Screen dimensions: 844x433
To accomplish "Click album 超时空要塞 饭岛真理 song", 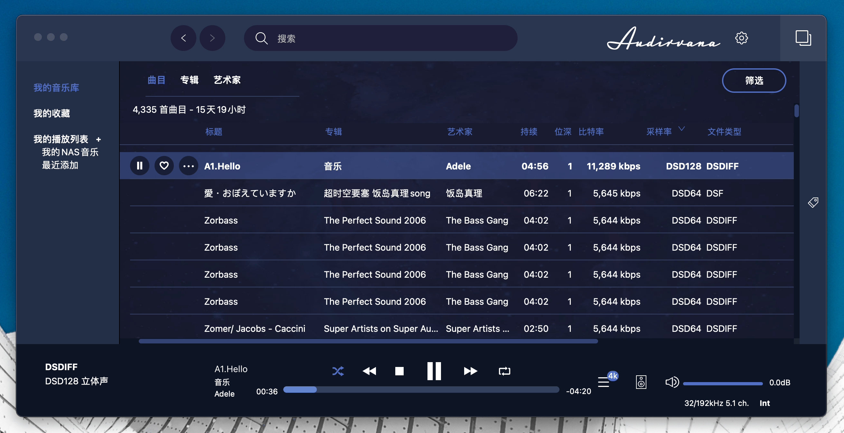I will click(x=377, y=193).
